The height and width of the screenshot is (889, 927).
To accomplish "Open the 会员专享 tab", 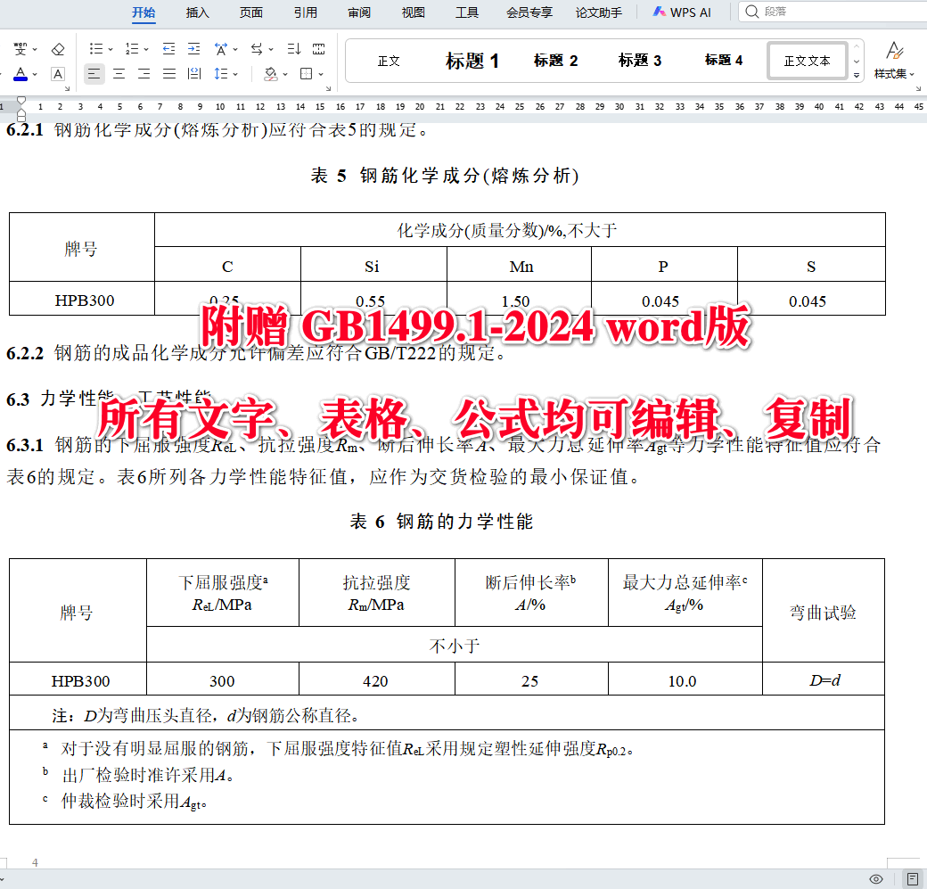I will tap(529, 12).
